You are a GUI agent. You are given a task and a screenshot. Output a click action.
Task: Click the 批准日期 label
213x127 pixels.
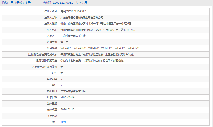pyautogui.click(x=52, y=97)
